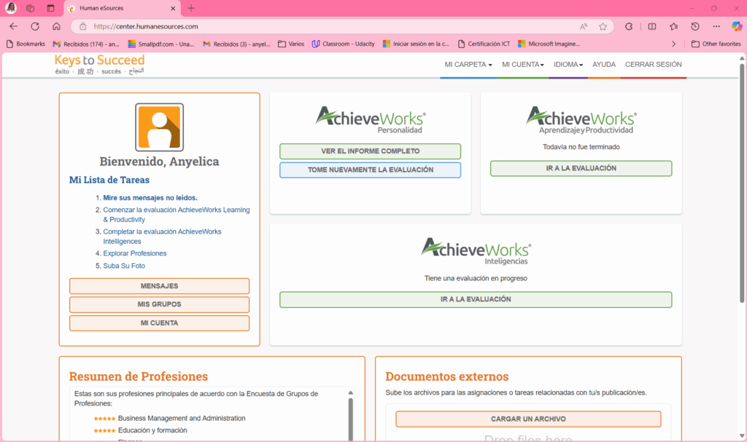Open the browser profile avatar

[11, 8]
